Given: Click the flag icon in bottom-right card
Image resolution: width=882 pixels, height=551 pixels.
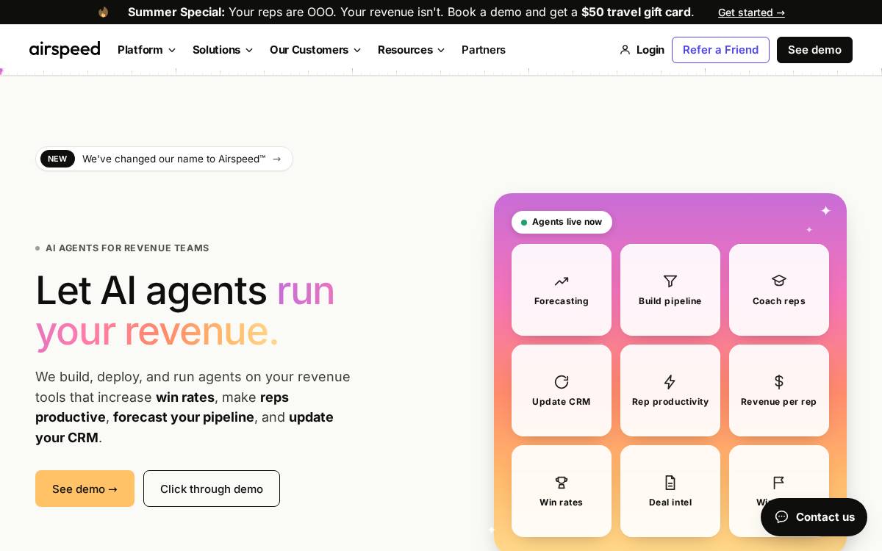Looking at the screenshot, I should click(x=779, y=483).
